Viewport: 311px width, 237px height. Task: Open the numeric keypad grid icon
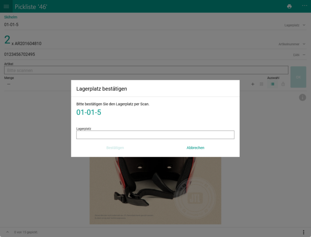click(x=262, y=84)
